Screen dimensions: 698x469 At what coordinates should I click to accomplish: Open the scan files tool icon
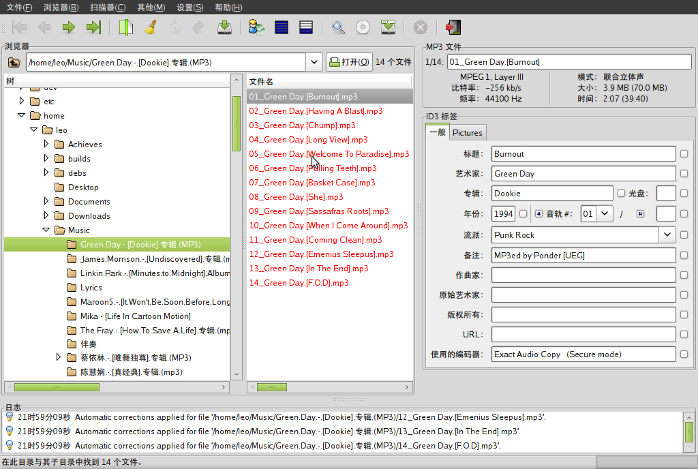[126, 27]
